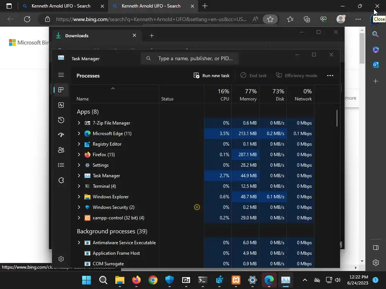386x289 pixels.
Task: Show hidden system tray icons
Action: click(305, 280)
